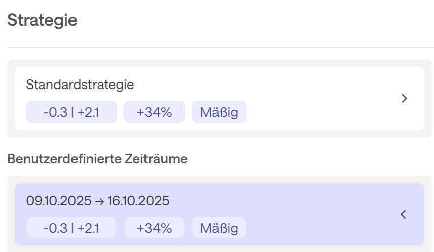Viewport: 434px width, 252px height.
Task: Select the Standardstrategie title
Action: (80, 85)
